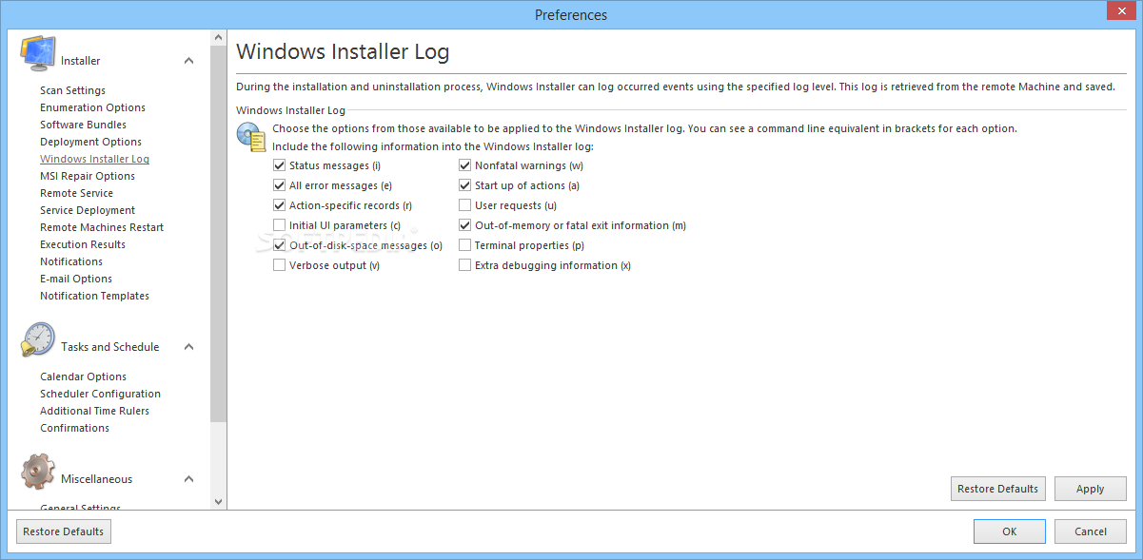
Task: Click the Tasks and Schedule clock icon
Action: click(x=38, y=340)
